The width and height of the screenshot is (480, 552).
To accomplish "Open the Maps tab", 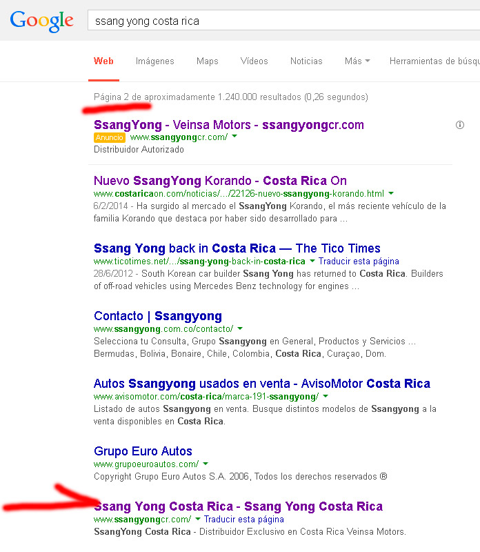I will [208, 61].
